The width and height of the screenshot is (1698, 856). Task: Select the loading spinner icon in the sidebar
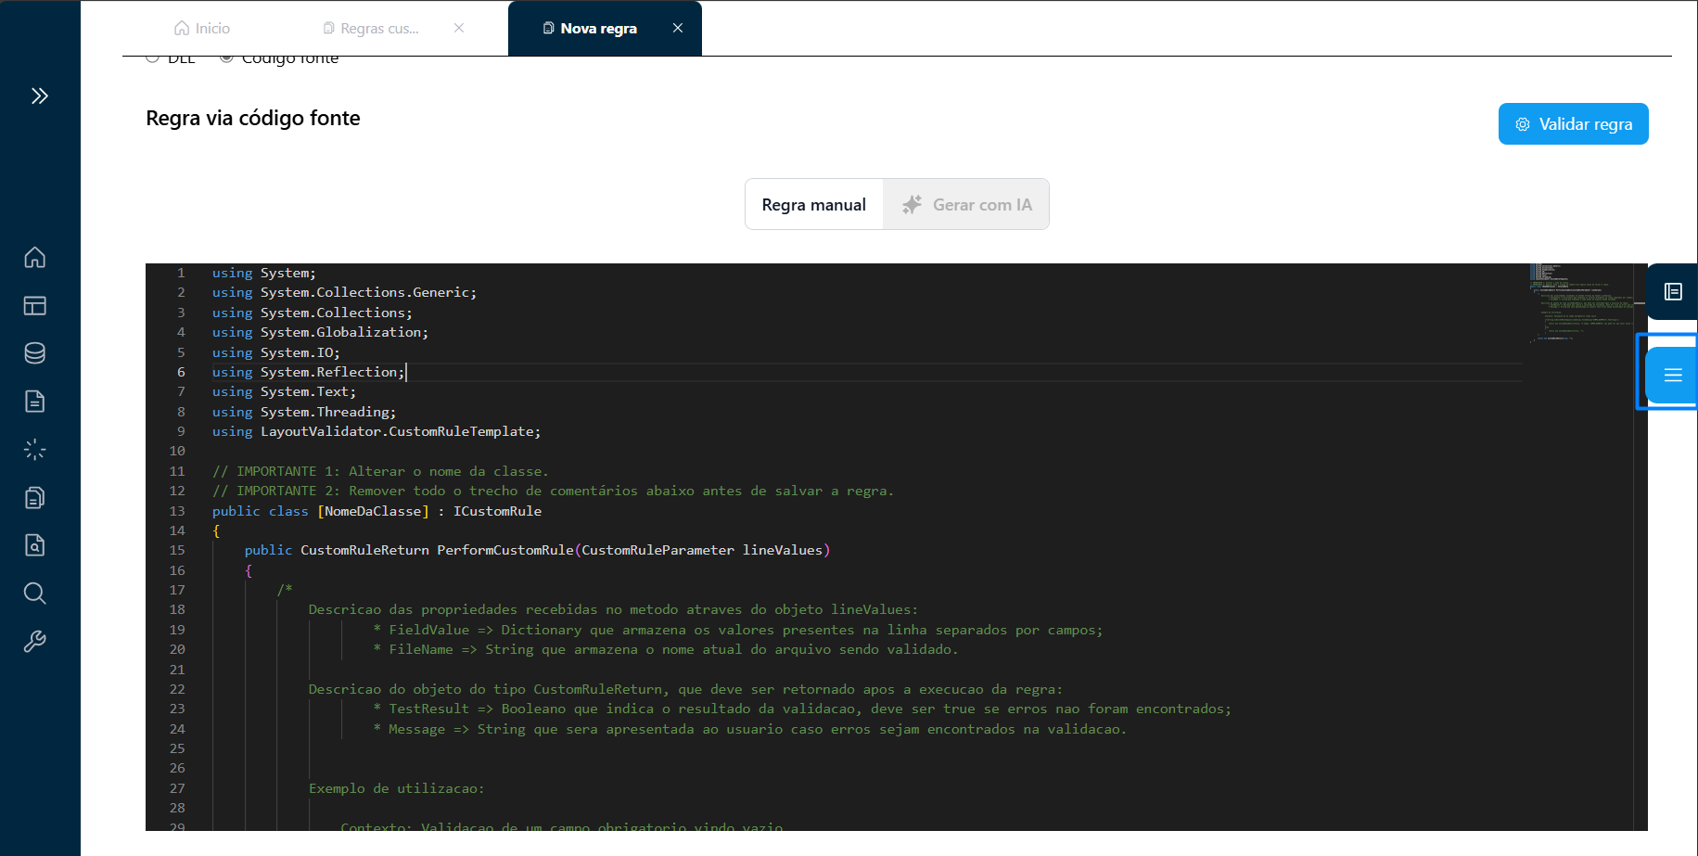pos(35,450)
